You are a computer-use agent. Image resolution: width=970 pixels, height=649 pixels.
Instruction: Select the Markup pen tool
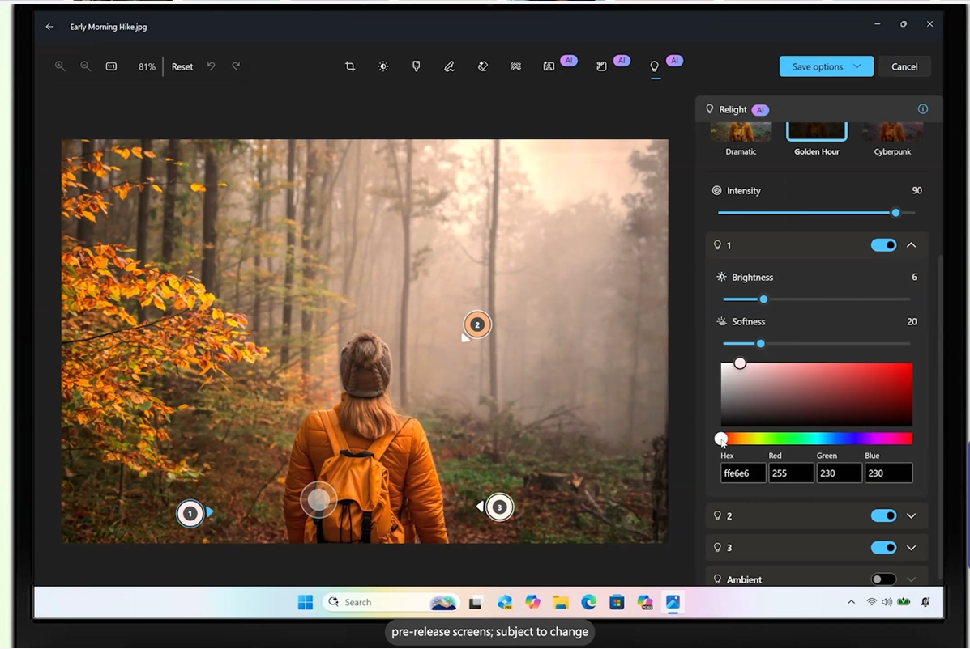pyautogui.click(x=450, y=66)
